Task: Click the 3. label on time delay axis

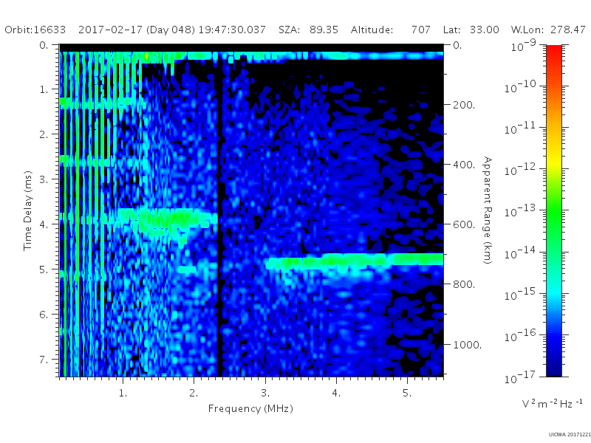Action: (44, 179)
